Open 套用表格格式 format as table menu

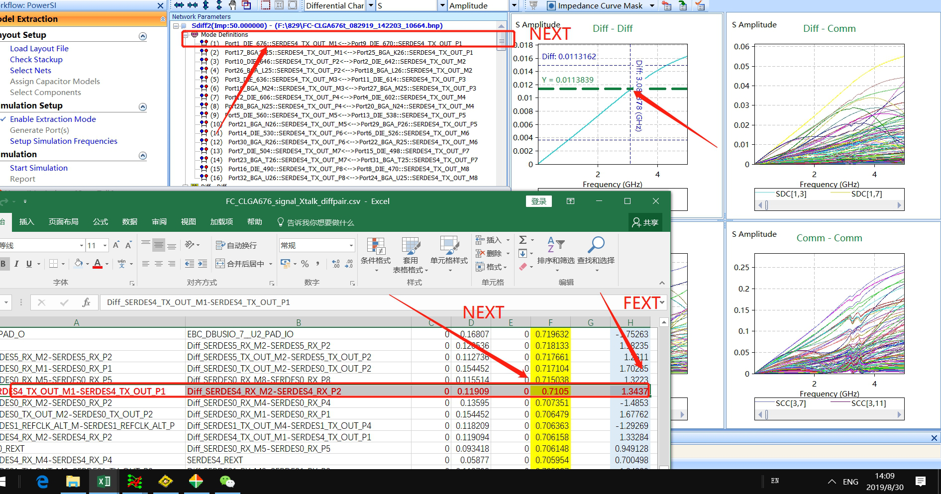410,254
